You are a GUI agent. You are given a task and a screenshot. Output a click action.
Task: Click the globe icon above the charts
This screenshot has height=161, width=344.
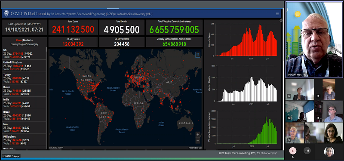281,21
